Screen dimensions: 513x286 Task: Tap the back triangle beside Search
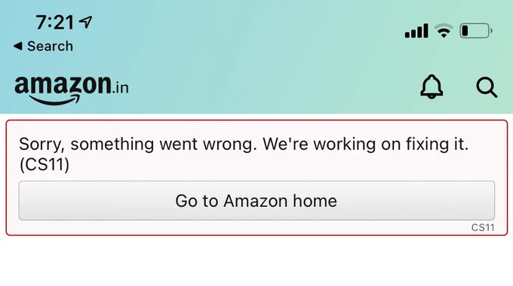(18, 46)
